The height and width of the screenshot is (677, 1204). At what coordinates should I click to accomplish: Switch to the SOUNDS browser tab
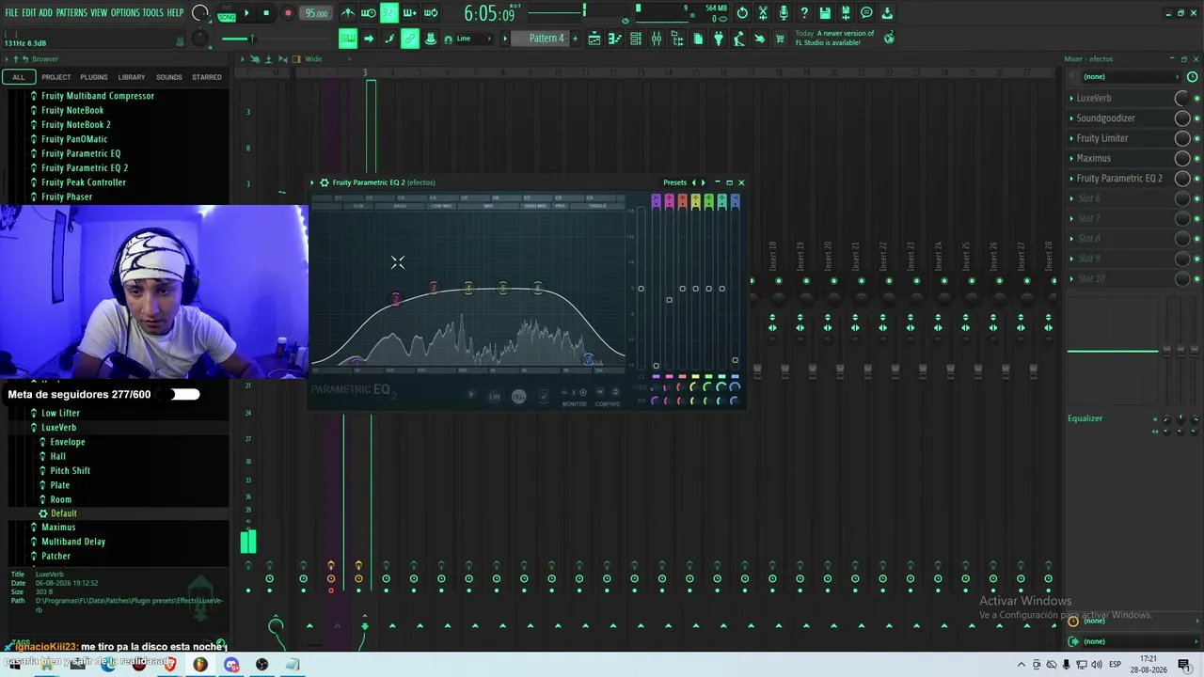[x=169, y=77]
